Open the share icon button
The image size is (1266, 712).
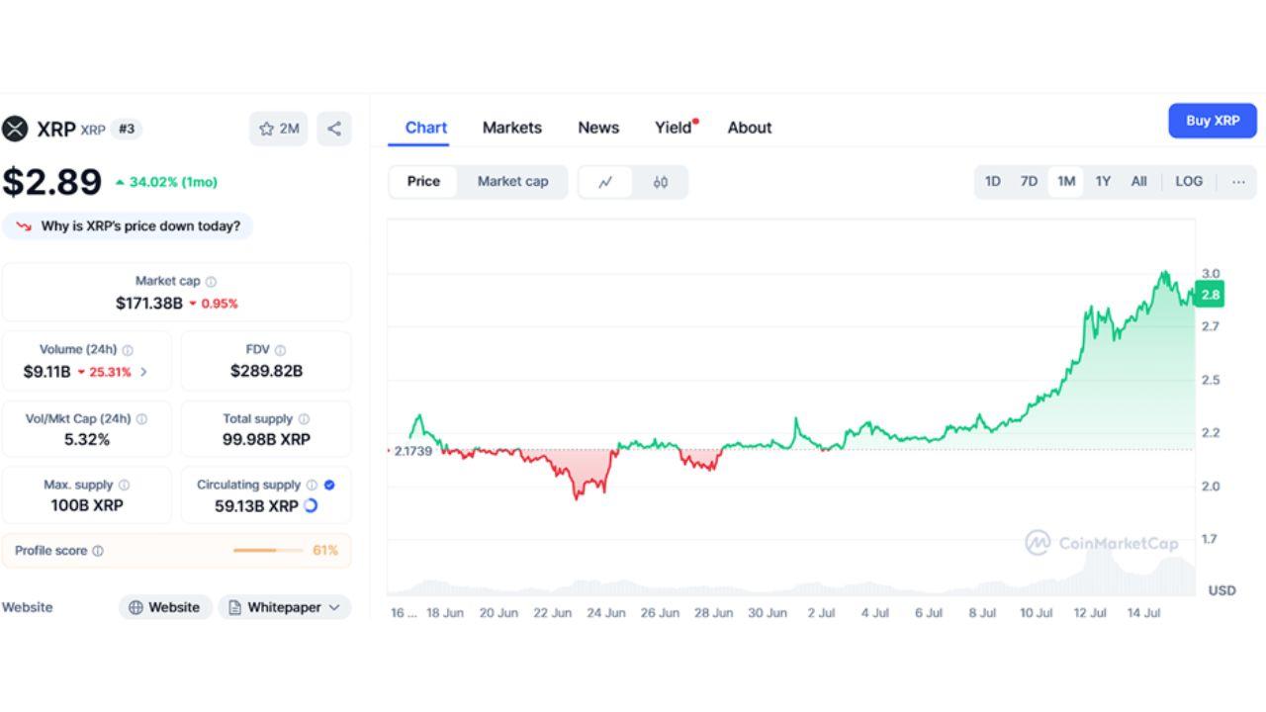point(334,129)
